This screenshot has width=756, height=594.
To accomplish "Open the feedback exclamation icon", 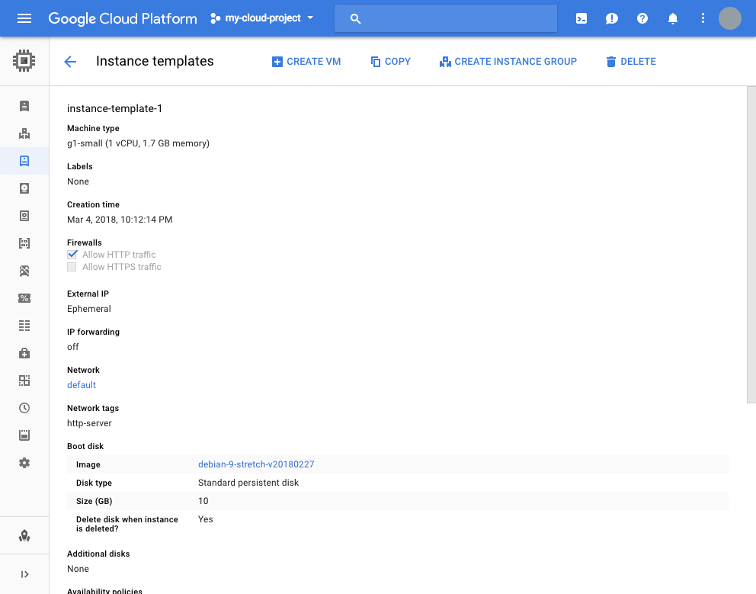I will 612,18.
